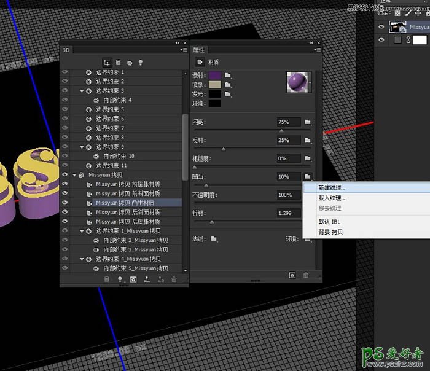Open normal (法线) texture folder icon
This screenshot has width=430, height=371.
[x=214, y=239]
